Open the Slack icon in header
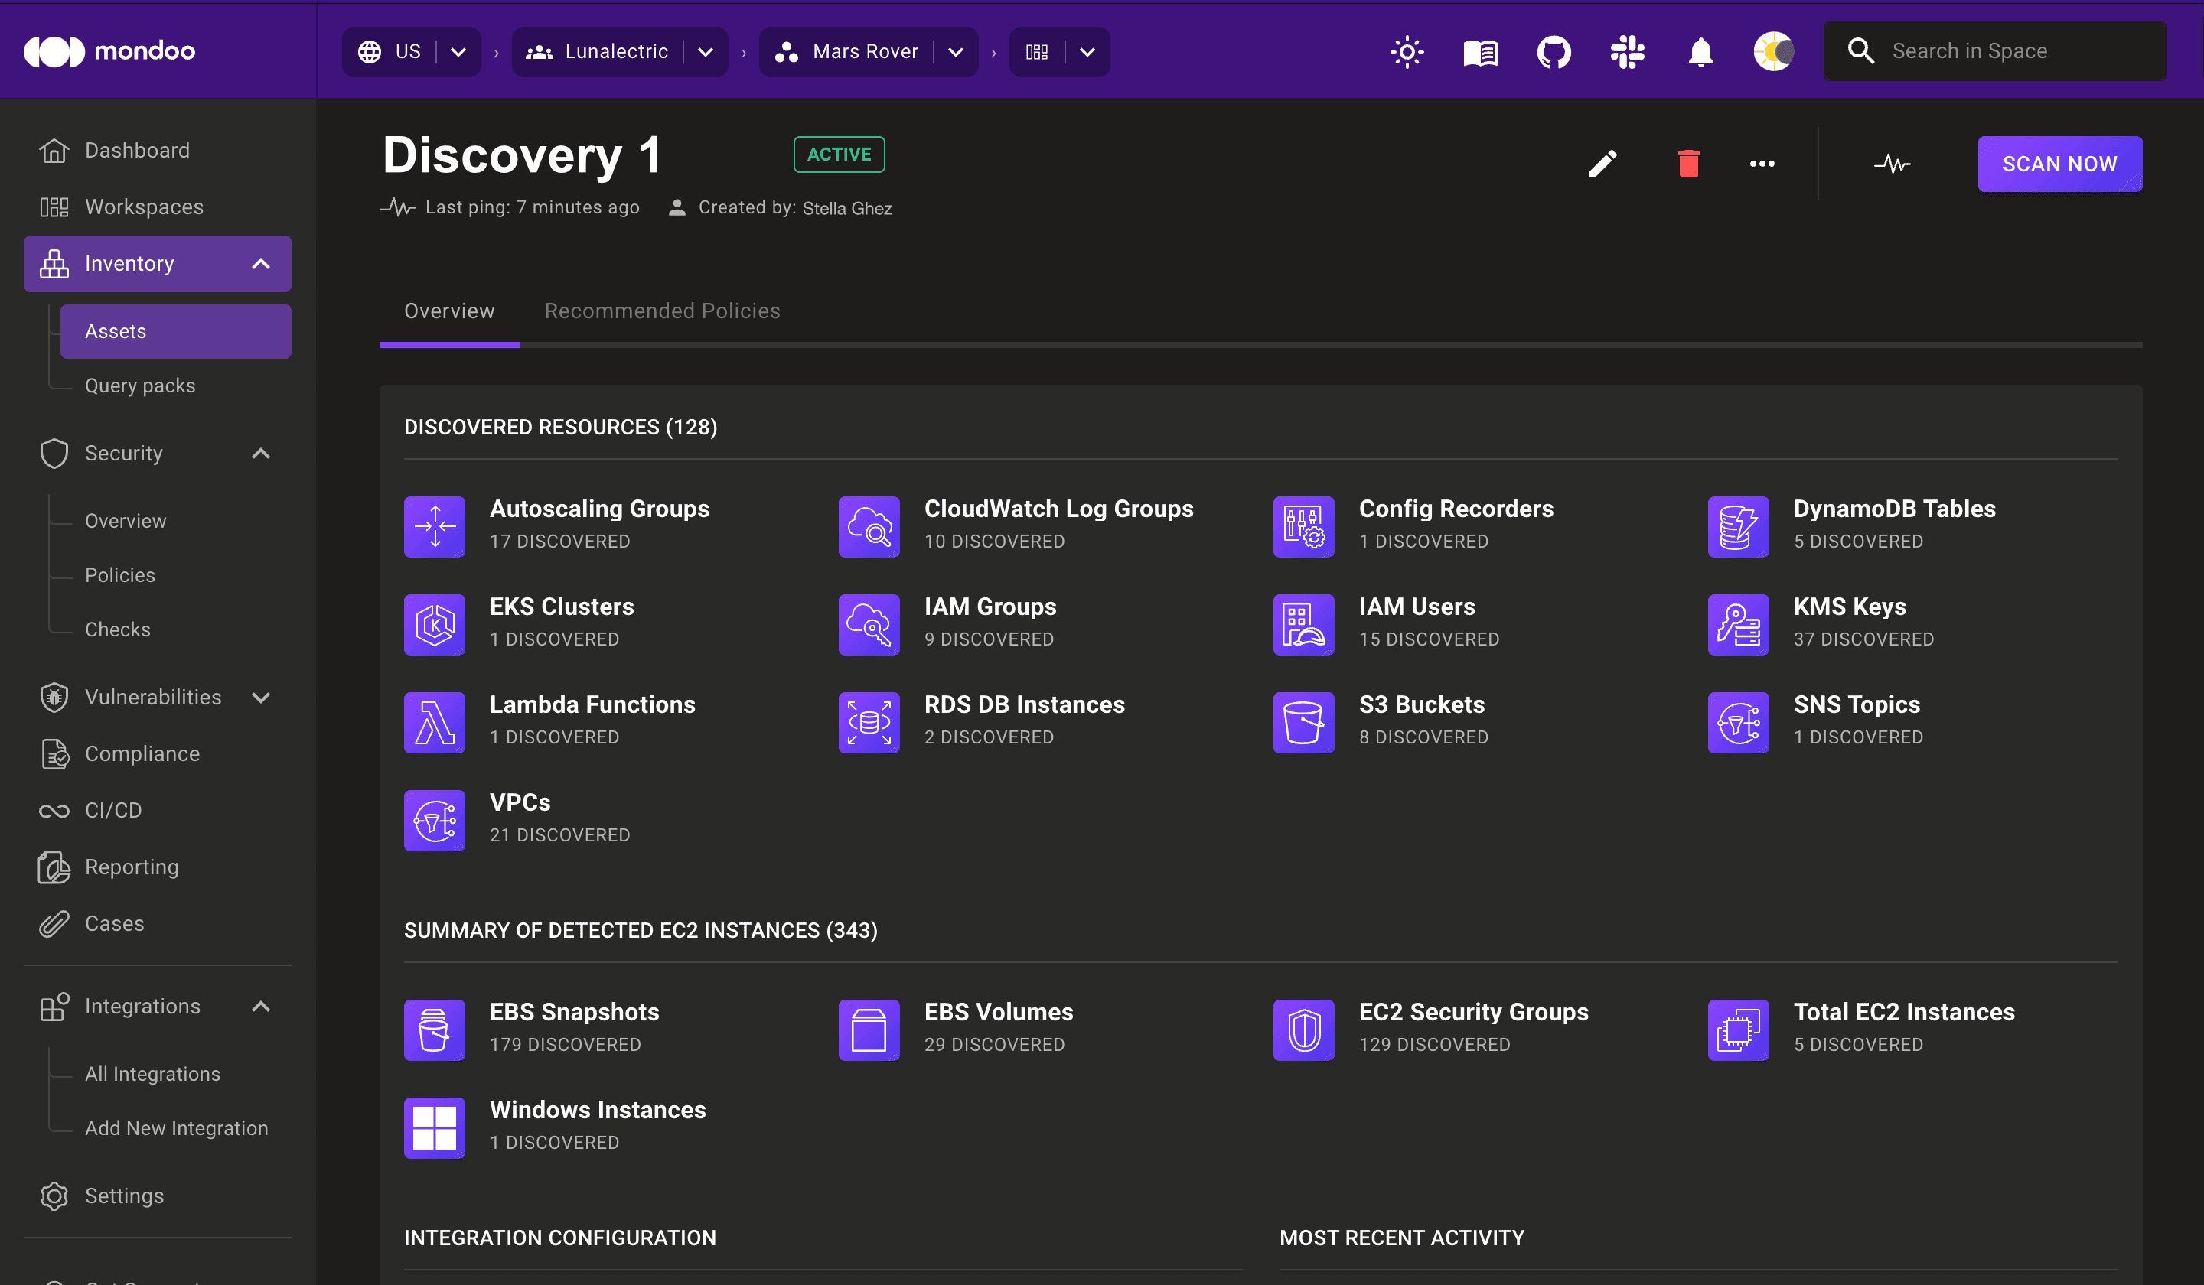2204x1285 pixels. click(1627, 51)
